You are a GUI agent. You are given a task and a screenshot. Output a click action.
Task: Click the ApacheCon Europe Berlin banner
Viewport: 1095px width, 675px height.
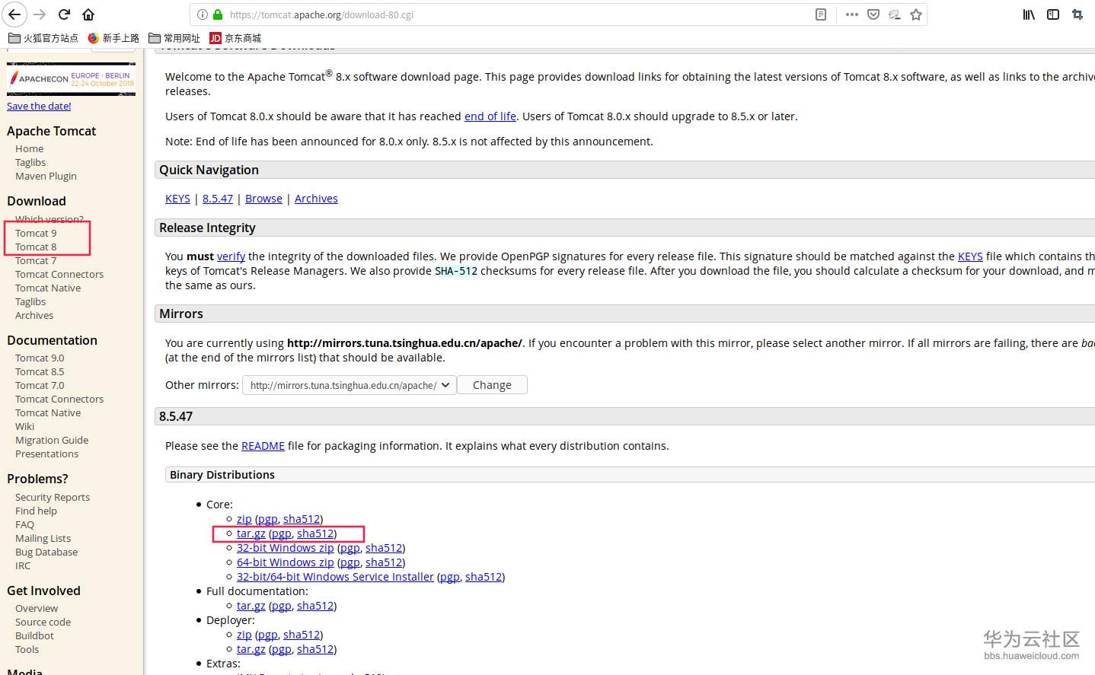[72, 79]
